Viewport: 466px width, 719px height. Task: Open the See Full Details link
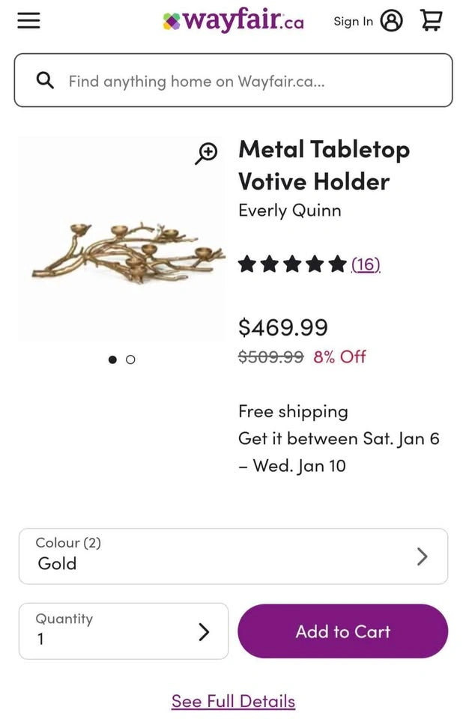click(233, 701)
